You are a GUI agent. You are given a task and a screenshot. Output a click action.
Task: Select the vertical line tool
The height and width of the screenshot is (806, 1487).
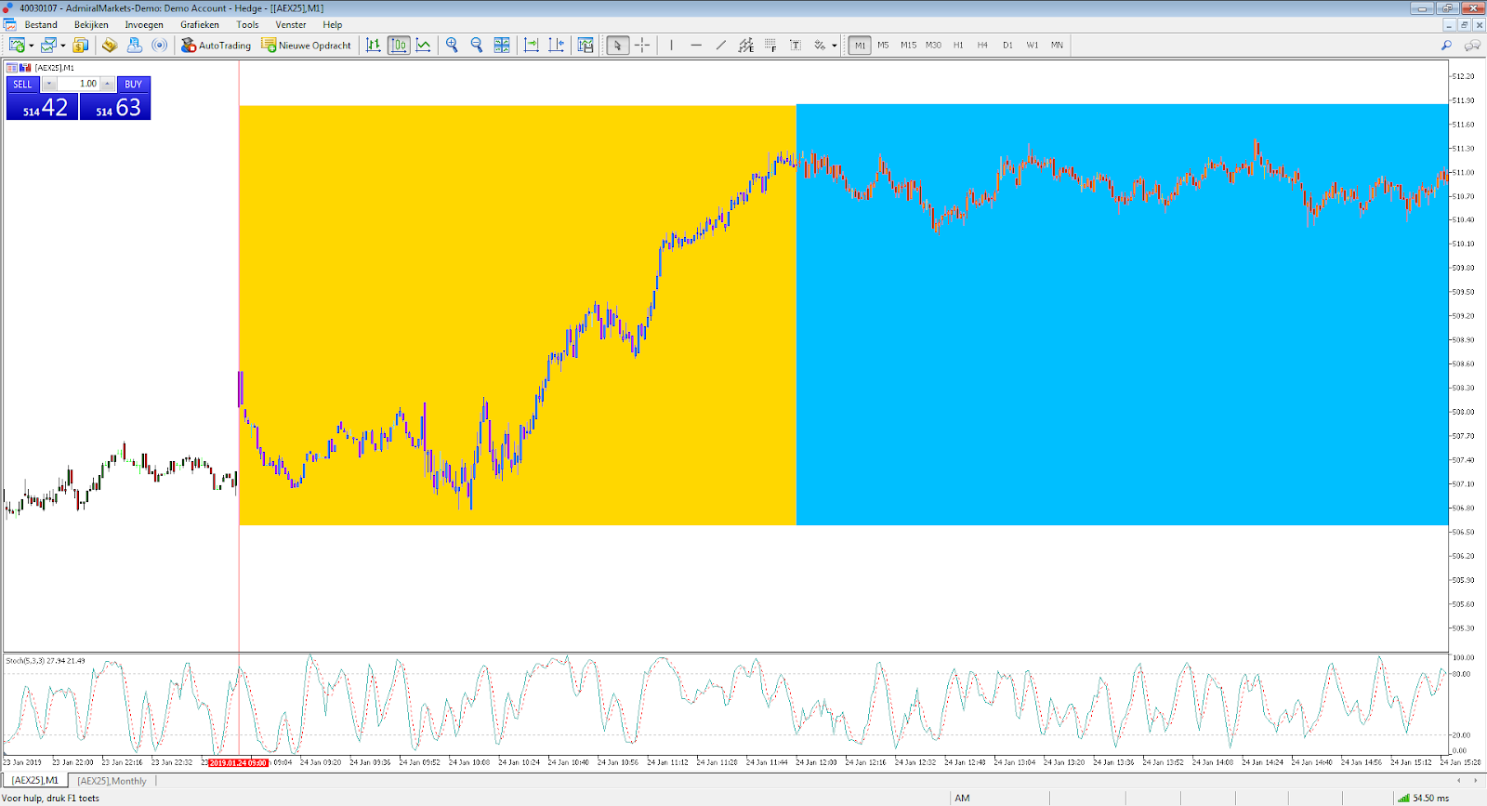[671, 45]
